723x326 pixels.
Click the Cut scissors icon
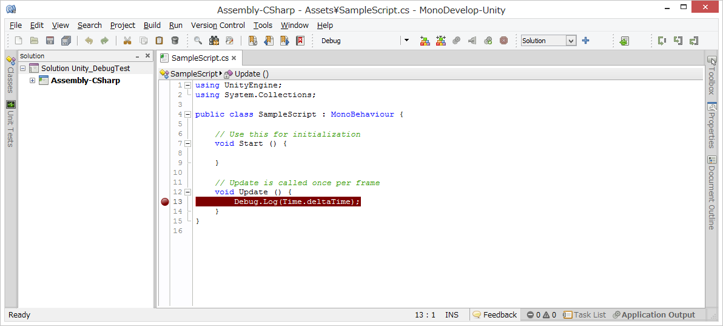(127, 41)
